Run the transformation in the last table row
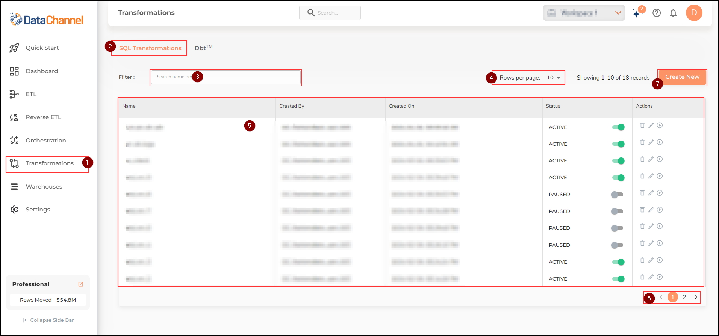Screen dimensions: 719x336 tap(660, 277)
